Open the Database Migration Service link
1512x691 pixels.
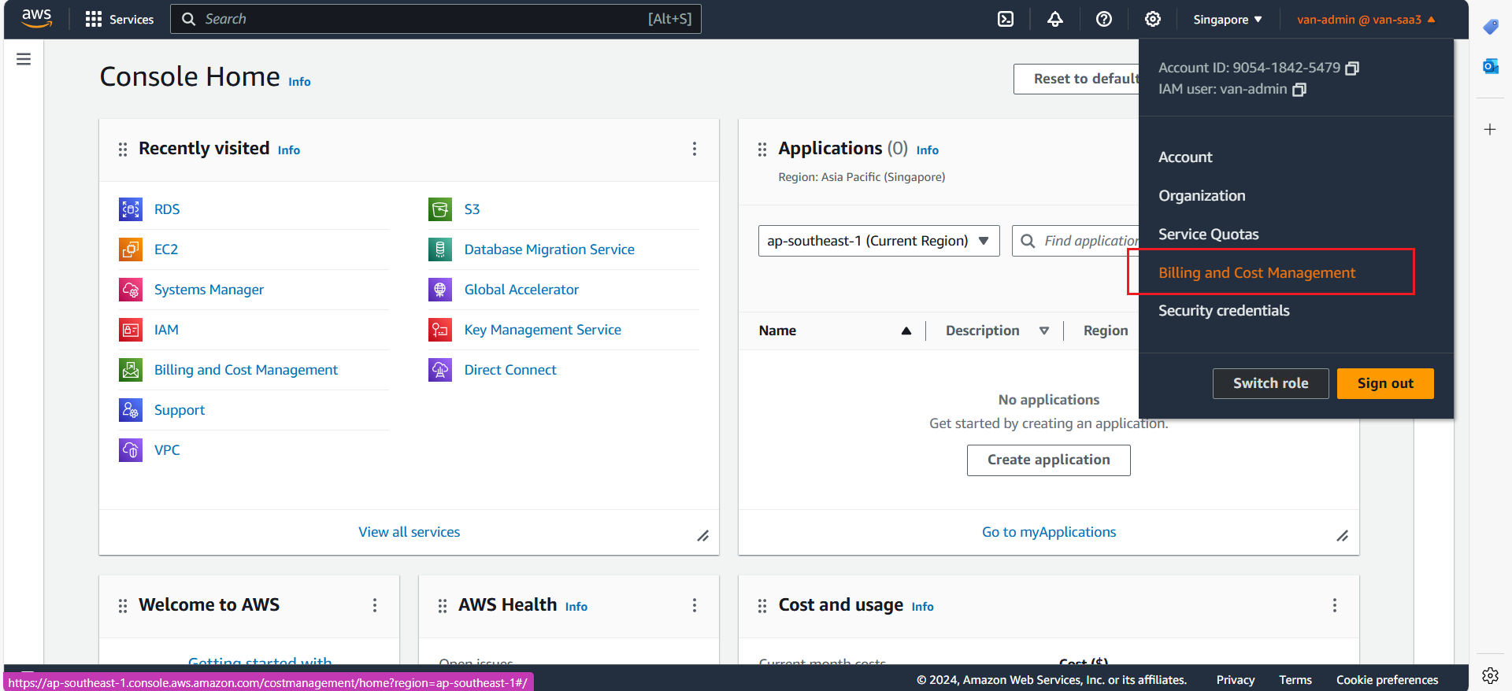click(x=549, y=249)
